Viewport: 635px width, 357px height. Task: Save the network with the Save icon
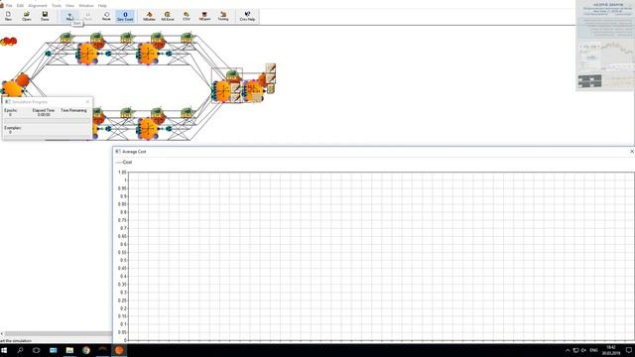coord(45,16)
